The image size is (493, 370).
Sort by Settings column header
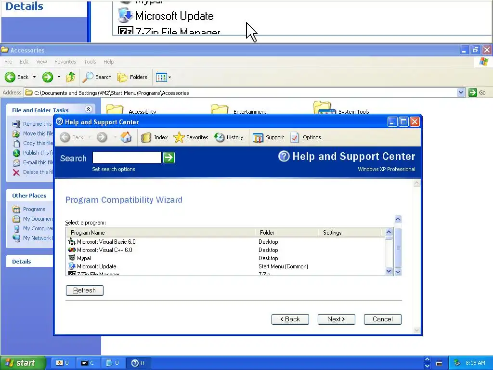coord(350,233)
